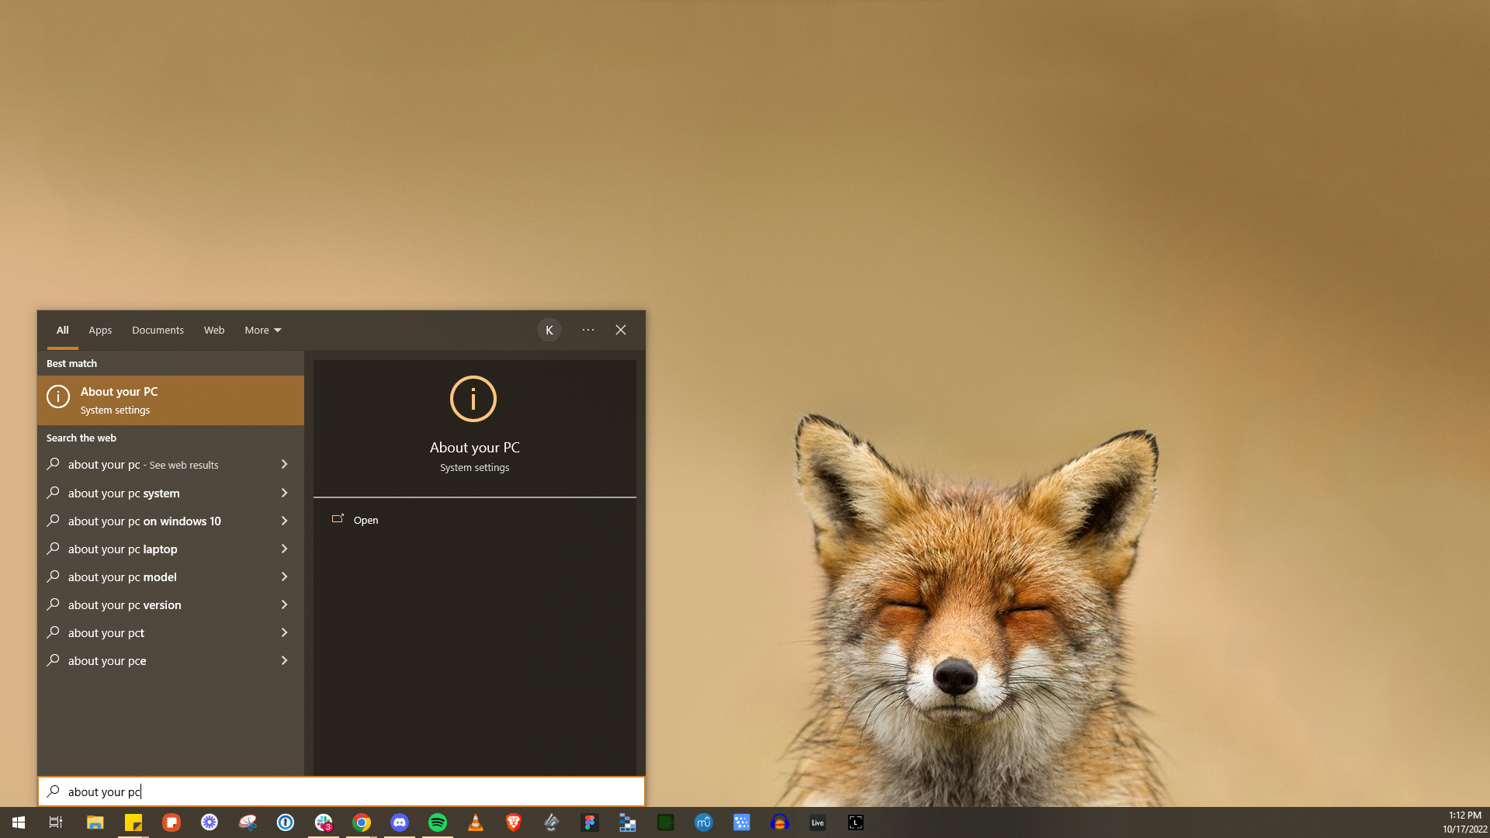Viewport: 1490px width, 838px height.
Task: Expand arrow for 'about your pc version'
Action: pos(284,604)
